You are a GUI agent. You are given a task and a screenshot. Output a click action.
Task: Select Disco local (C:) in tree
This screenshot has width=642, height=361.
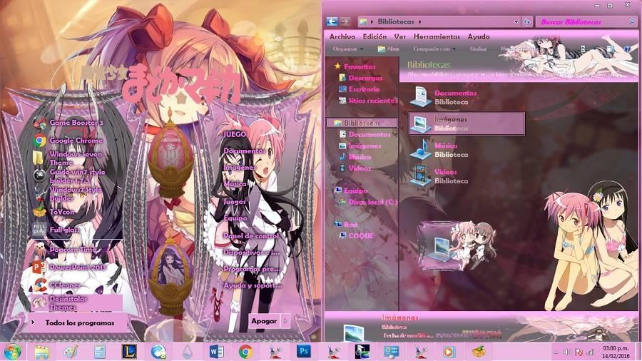point(367,202)
